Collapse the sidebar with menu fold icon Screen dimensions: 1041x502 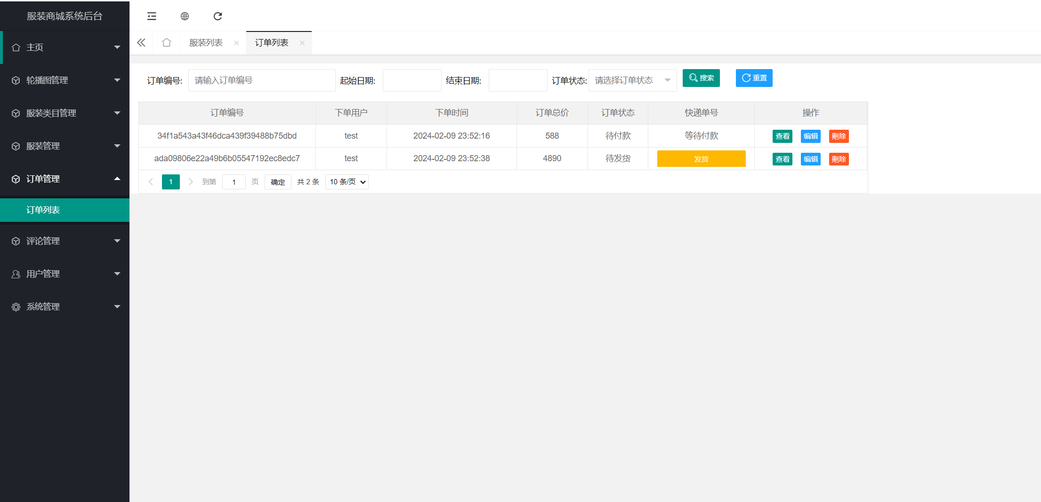point(152,16)
